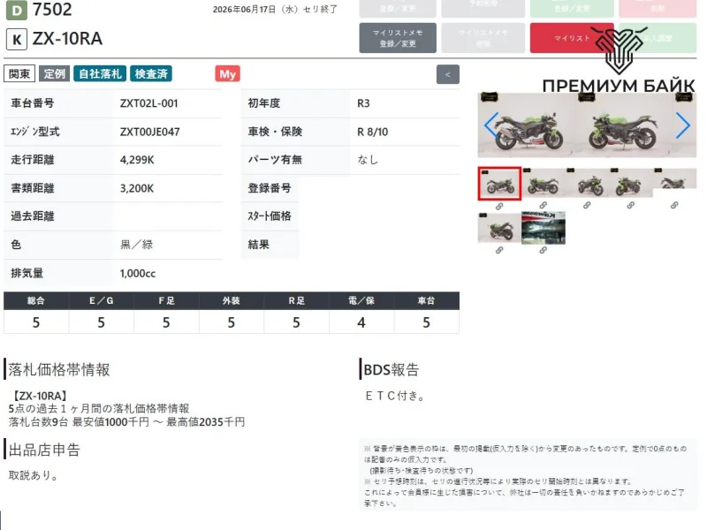Click the model name ZX-10RA title
This screenshot has height=530, width=707.
pos(67,39)
